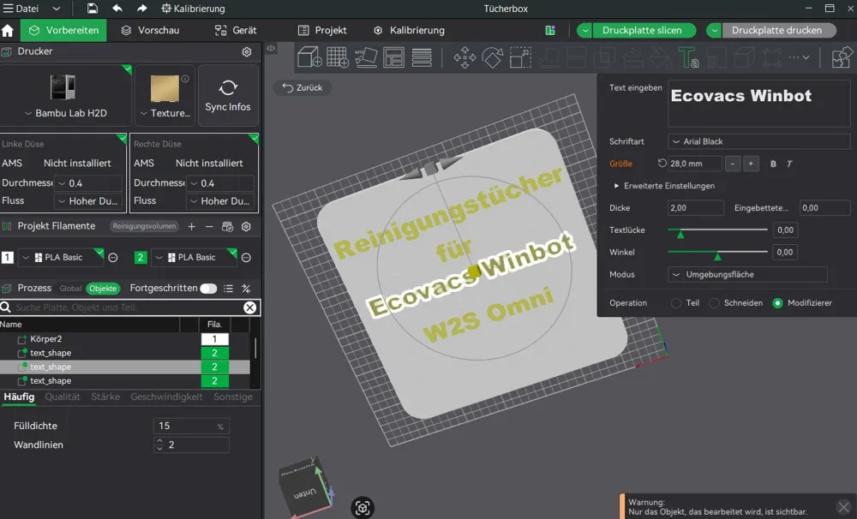Select the Schneiden operation radio button
The width and height of the screenshot is (857, 519).
715,302
